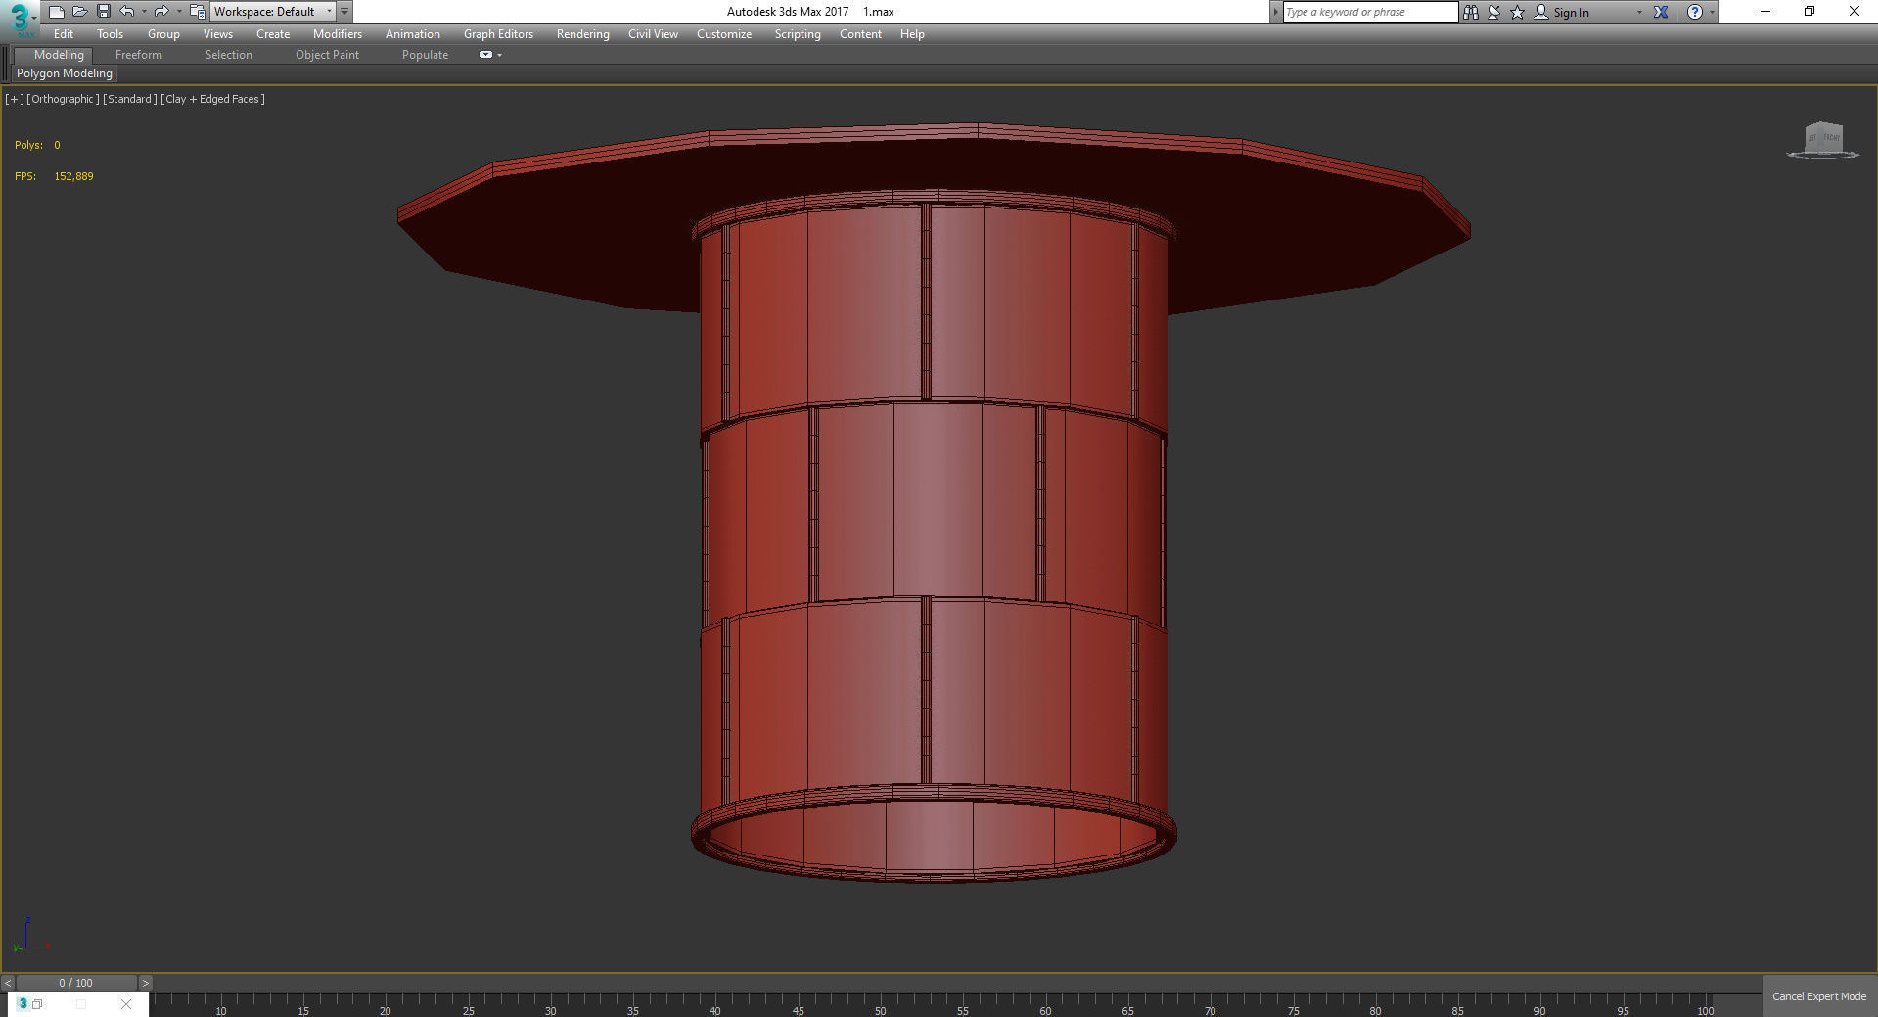Click the binoculars search icon
The image size is (1878, 1017).
(1471, 12)
